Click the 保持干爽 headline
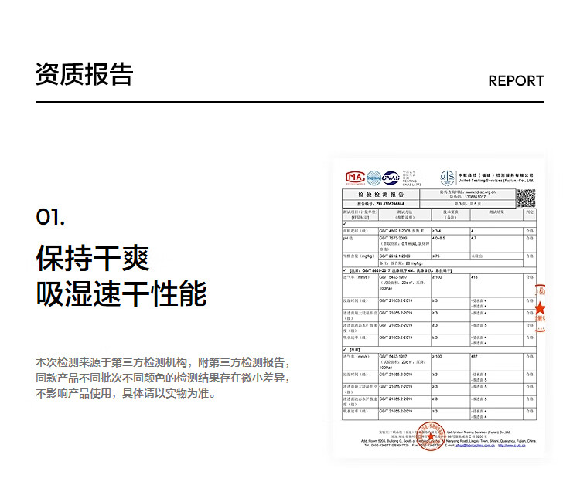 pos(93,258)
